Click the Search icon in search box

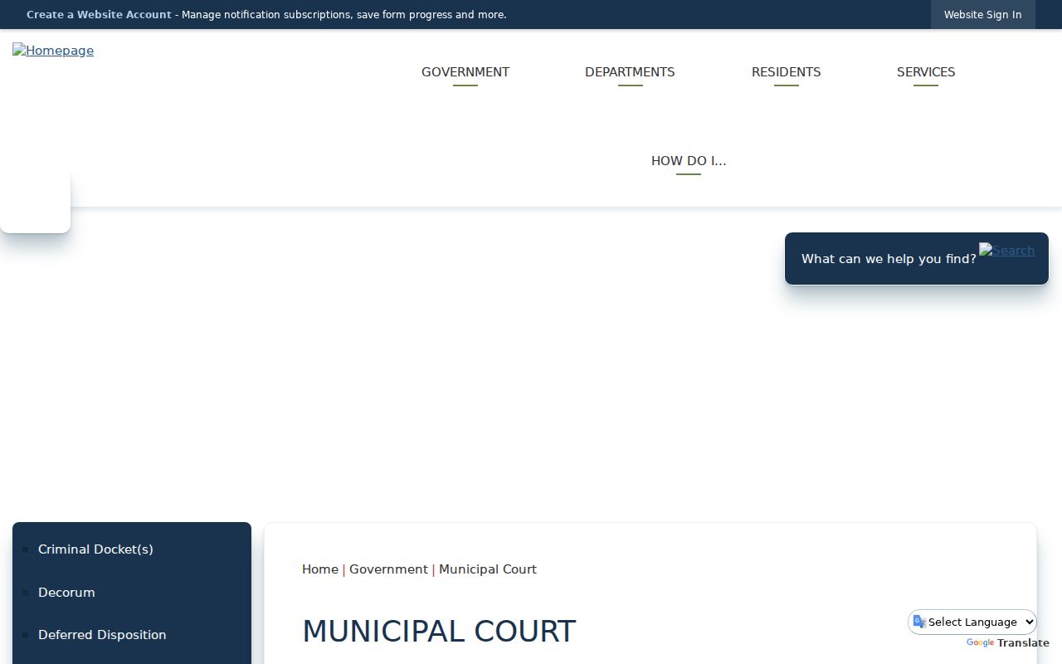1006,251
